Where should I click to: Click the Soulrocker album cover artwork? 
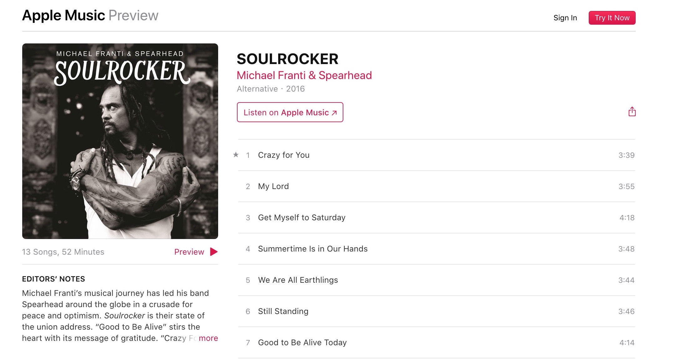pos(120,141)
